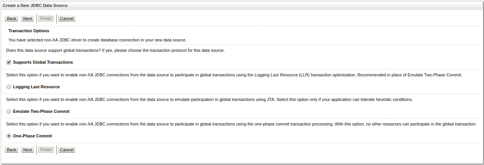
Task: Cancel the wizard using the bottom Cancel button
Action: (67, 150)
